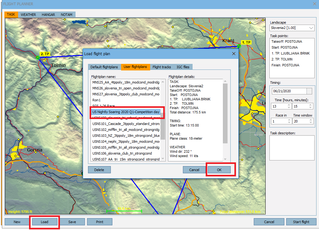Screen dimensions: 319x230
Task: Switch to Default flightplans tab
Action: click(104, 67)
